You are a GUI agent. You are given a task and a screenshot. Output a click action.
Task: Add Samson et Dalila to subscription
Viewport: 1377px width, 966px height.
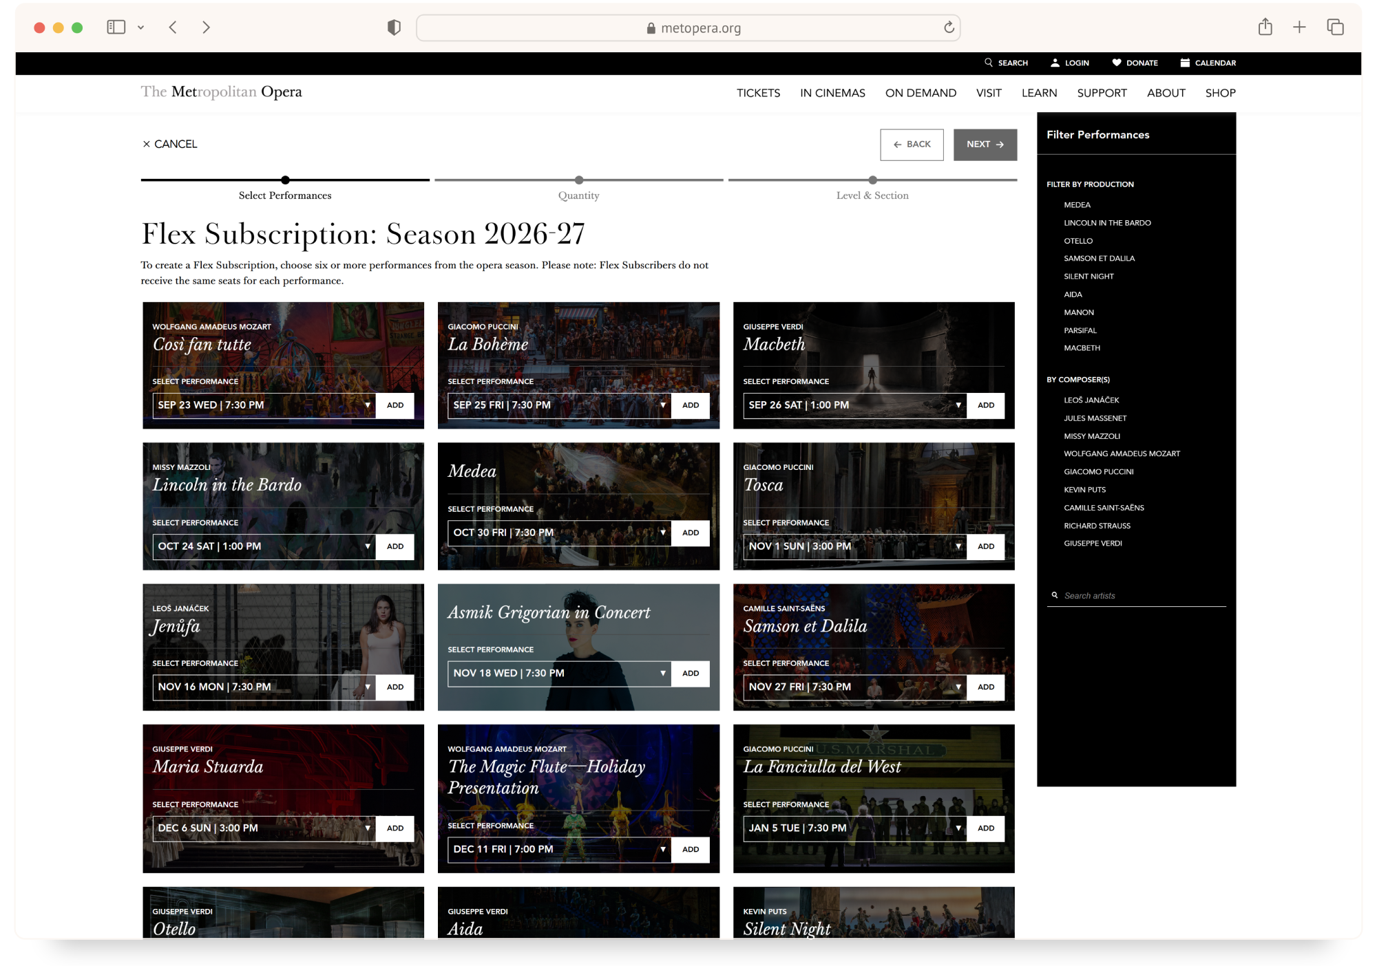click(986, 687)
